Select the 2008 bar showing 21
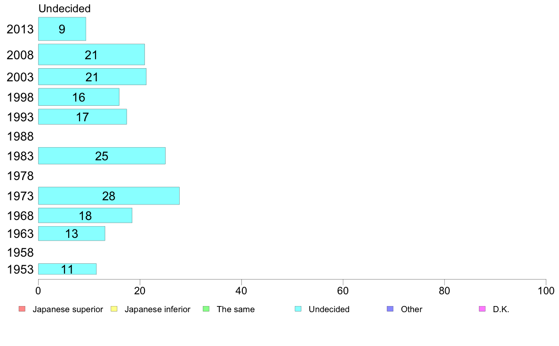The height and width of the screenshot is (346, 559). point(91,55)
